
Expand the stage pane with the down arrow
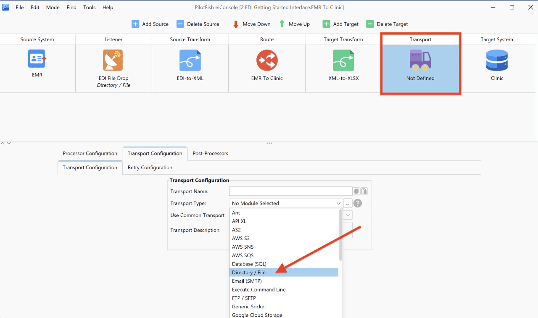pyautogui.click(x=8, y=143)
